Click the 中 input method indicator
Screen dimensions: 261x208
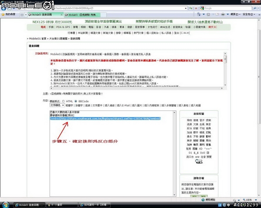coord(228,205)
